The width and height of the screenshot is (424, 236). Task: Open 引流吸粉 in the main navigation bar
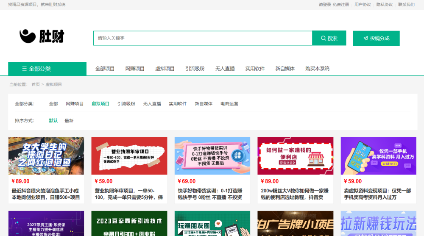(x=195, y=69)
